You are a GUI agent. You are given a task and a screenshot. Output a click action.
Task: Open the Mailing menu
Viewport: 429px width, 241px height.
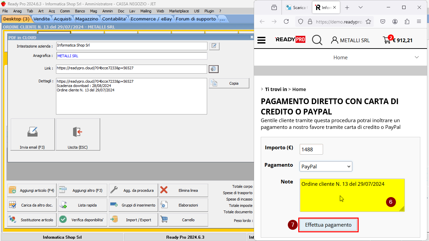[146, 11]
